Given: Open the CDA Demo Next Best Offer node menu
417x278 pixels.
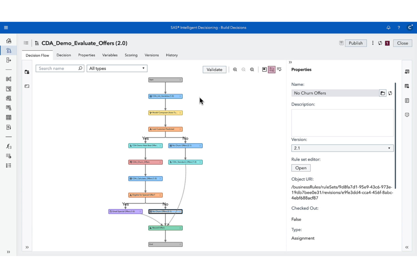Looking at the screenshot, I should 160,146.
